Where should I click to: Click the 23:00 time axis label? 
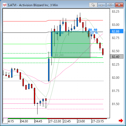coord(81,121)
